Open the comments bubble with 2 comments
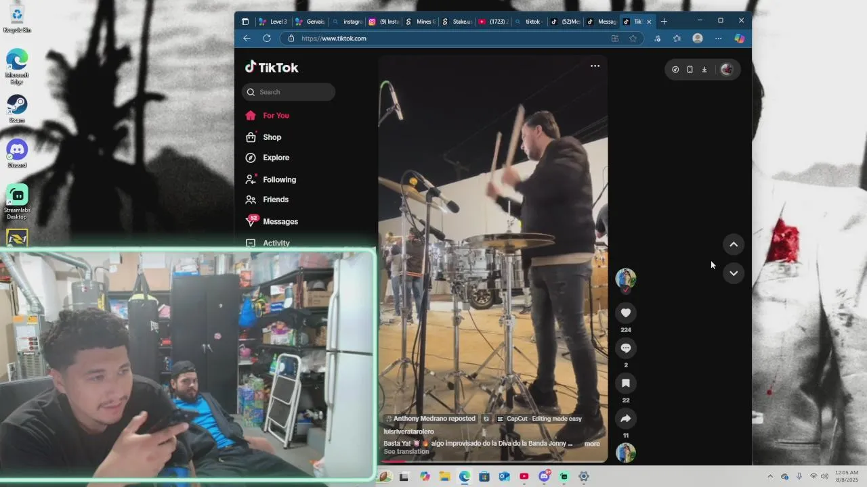 click(x=626, y=348)
